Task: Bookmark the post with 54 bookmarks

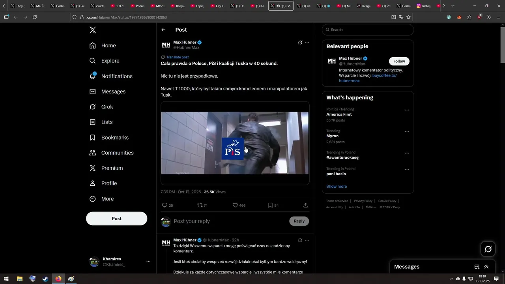Action: pyautogui.click(x=270, y=205)
